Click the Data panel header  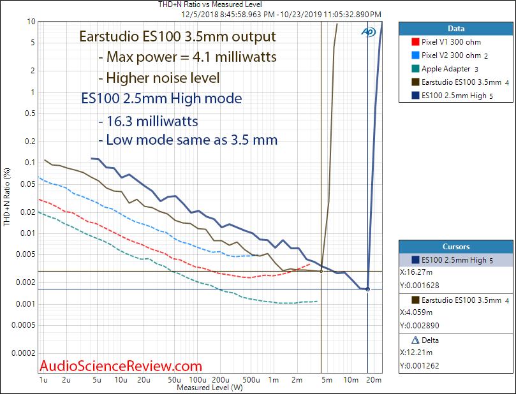[x=456, y=29]
